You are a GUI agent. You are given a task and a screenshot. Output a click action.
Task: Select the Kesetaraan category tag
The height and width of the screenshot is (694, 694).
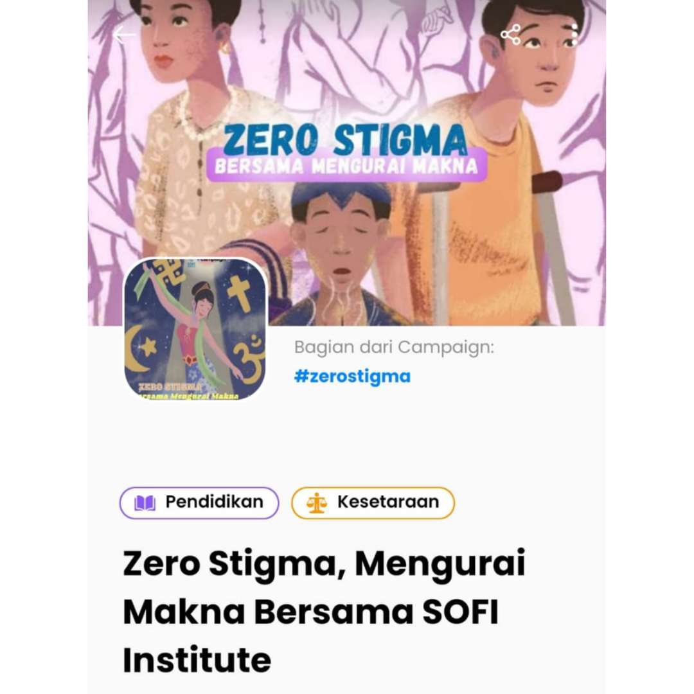pos(373,503)
